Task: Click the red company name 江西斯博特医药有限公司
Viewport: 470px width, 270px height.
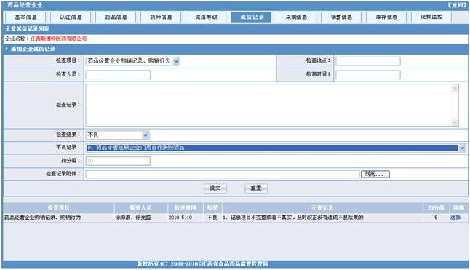Action: pyautogui.click(x=58, y=39)
